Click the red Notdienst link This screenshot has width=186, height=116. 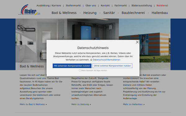coord(162,6)
